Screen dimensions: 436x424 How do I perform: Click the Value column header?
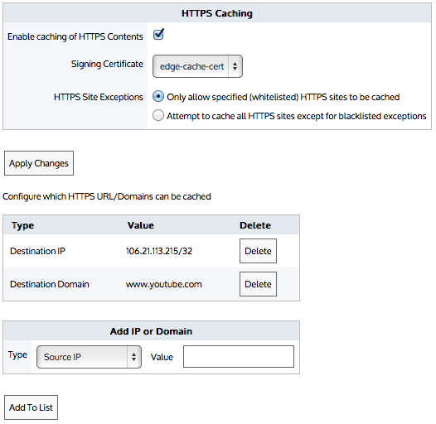tap(141, 225)
